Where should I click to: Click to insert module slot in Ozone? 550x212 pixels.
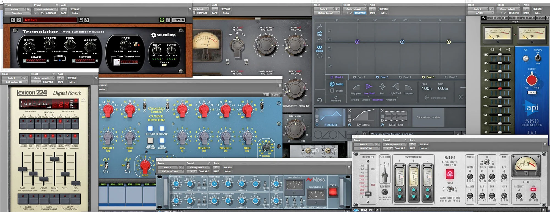[428, 118]
